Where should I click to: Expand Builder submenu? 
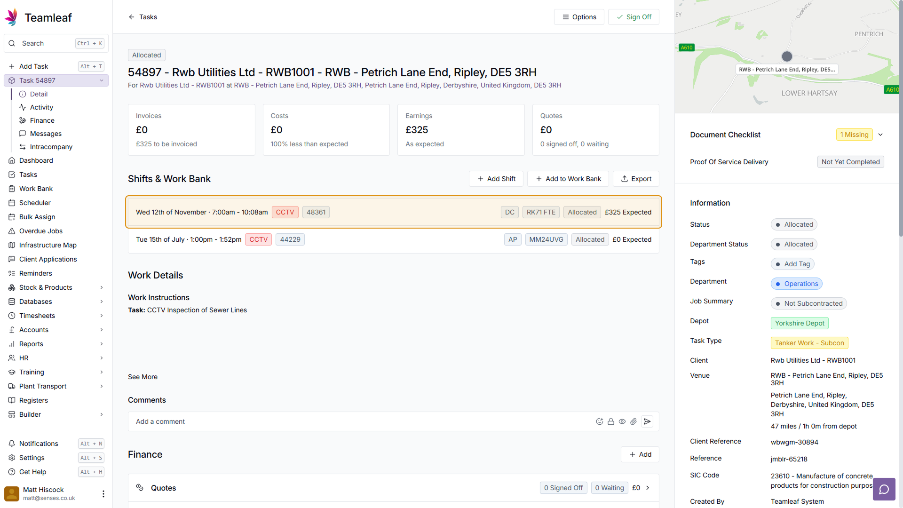102,414
